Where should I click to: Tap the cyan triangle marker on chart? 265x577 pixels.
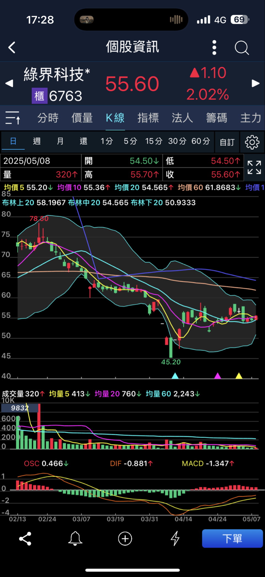click(x=175, y=376)
